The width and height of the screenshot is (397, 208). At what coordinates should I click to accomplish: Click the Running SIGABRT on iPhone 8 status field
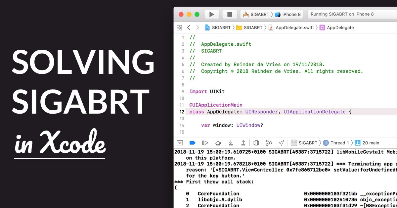coord(352,14)
